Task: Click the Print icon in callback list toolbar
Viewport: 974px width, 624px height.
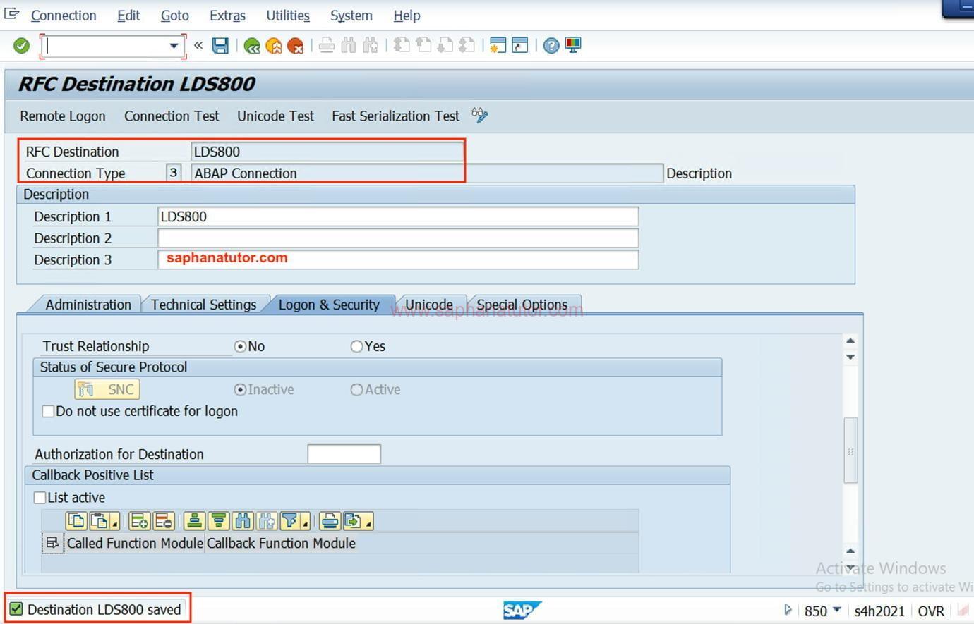Action: click(x=330, y=521)
